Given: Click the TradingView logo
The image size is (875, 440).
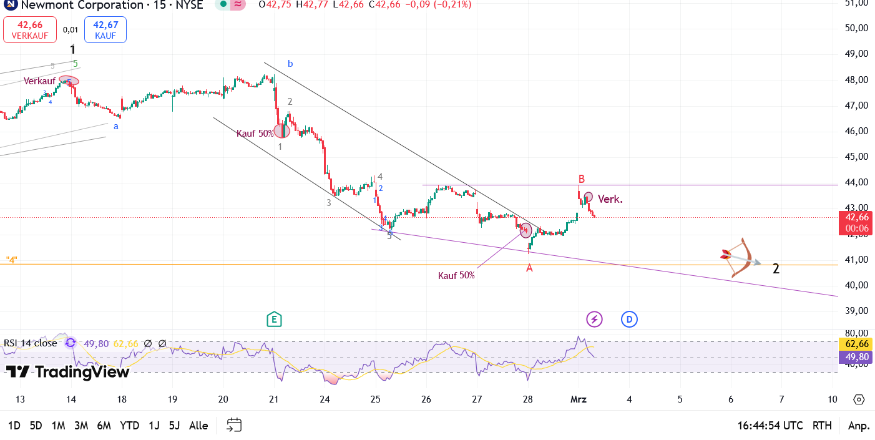Looking at the screenshot, I should (67, 372).
